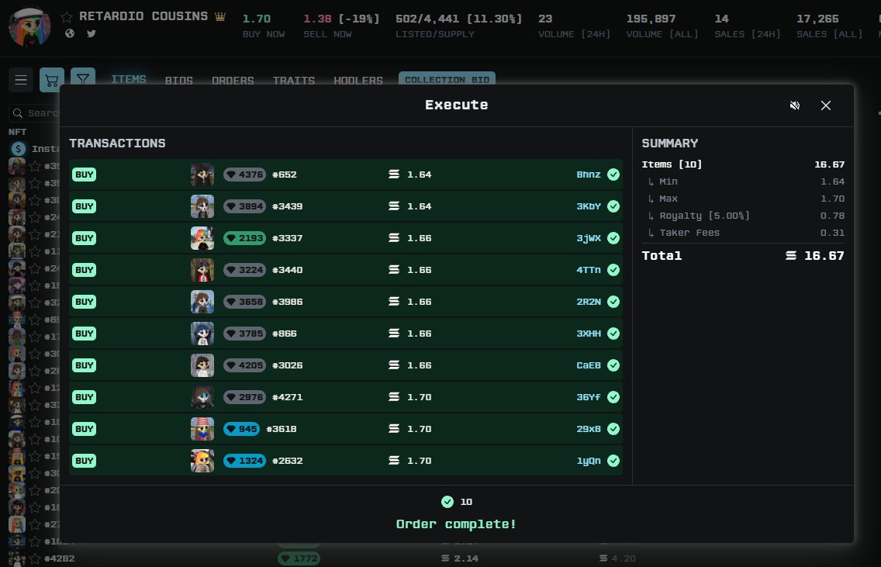The width and height of the screenshot is (881, 567).
Task: Click the Royalty [5.00%] summary line
Action: click(x=743, y=216)
